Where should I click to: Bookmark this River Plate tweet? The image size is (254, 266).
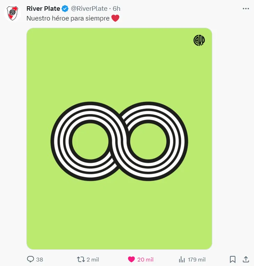[233, 259]
